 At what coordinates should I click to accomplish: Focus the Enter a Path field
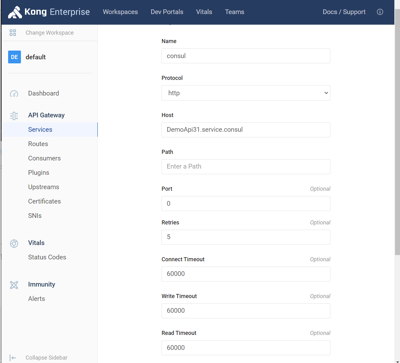click(246, 167)
